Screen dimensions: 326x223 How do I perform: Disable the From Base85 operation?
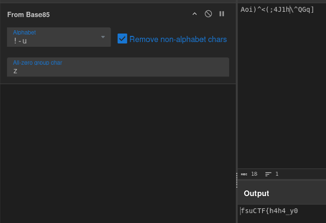point(208,14)
